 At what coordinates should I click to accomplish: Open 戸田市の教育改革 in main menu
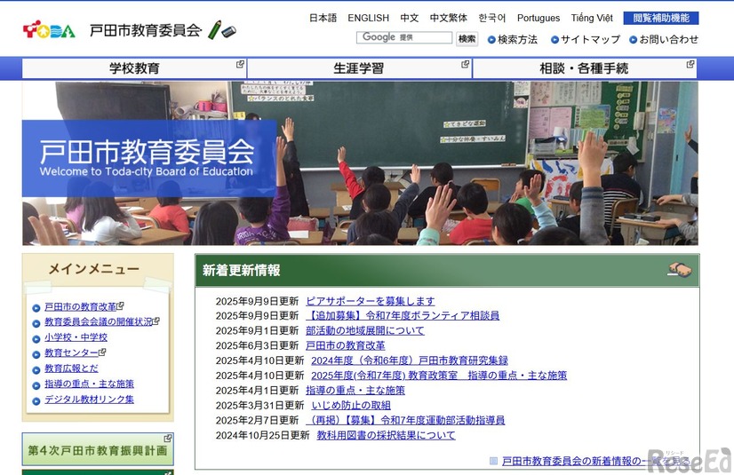(80, 306)
